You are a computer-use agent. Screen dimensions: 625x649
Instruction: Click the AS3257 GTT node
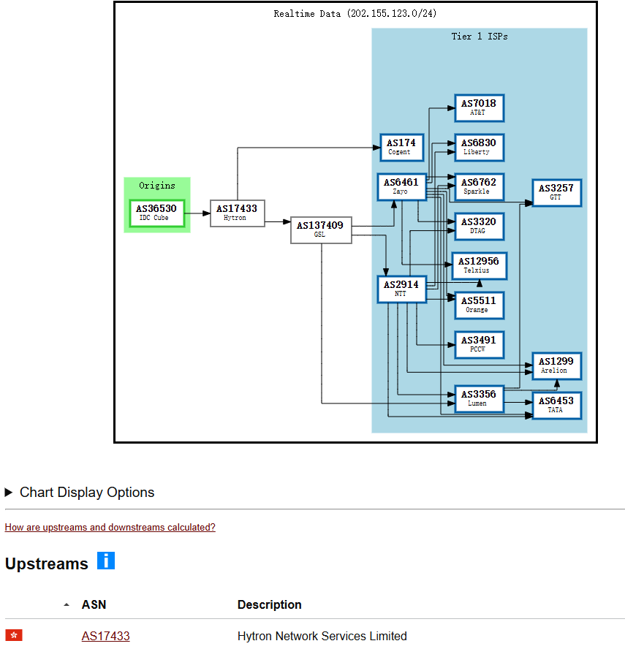click(557, 193)
